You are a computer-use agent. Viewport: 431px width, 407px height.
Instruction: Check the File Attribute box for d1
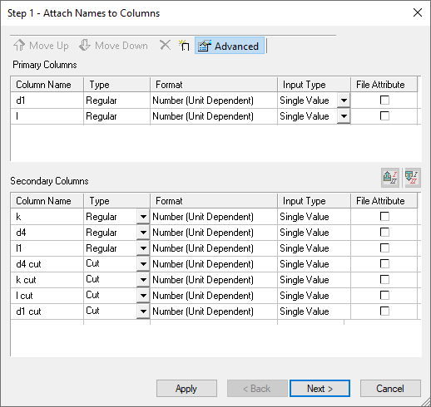tap(384, 100)
